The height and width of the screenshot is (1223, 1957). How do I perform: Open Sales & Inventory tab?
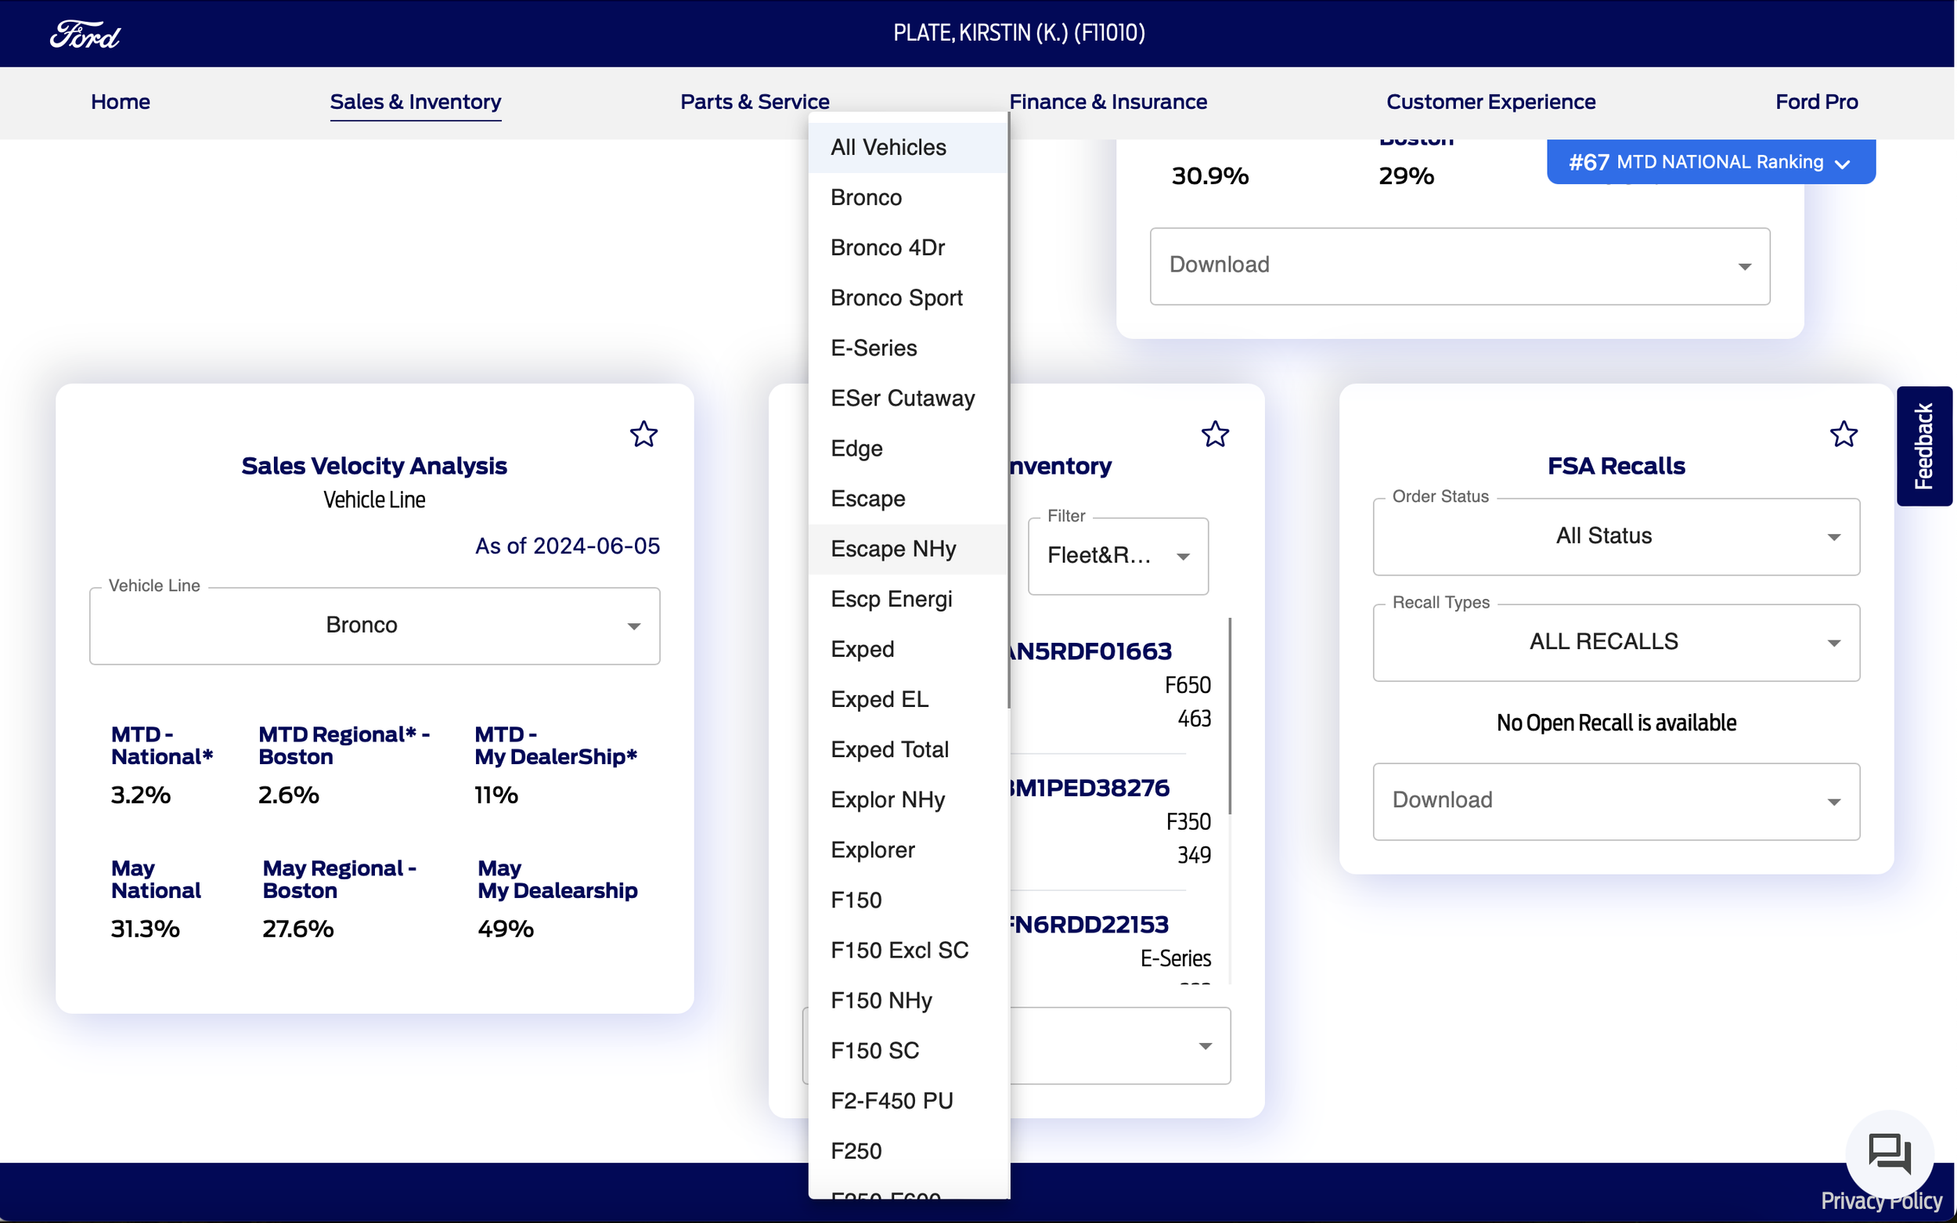tap(415, 102)
